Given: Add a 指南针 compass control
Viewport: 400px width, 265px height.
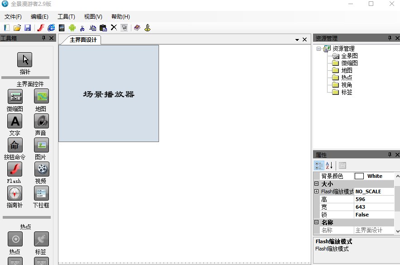Looking at the screenshot, I should click(15, 193).
